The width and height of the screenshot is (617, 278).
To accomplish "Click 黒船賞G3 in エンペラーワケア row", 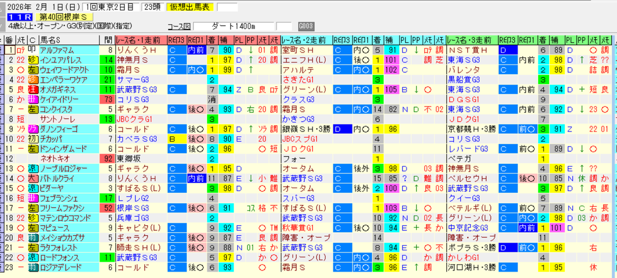I will 464,79.
